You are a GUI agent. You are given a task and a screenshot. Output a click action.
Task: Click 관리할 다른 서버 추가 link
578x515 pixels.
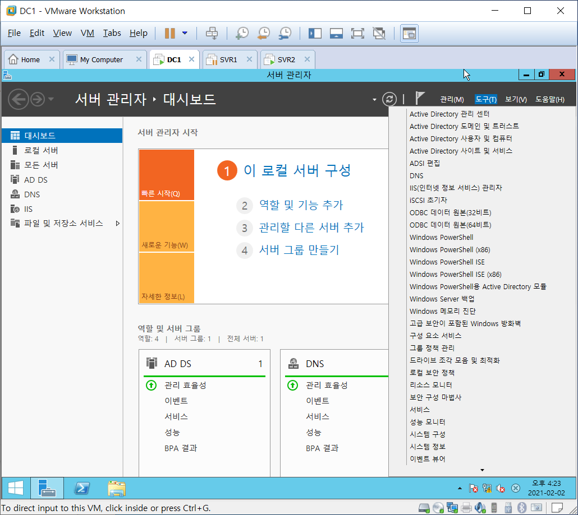[x=311, y=228]
